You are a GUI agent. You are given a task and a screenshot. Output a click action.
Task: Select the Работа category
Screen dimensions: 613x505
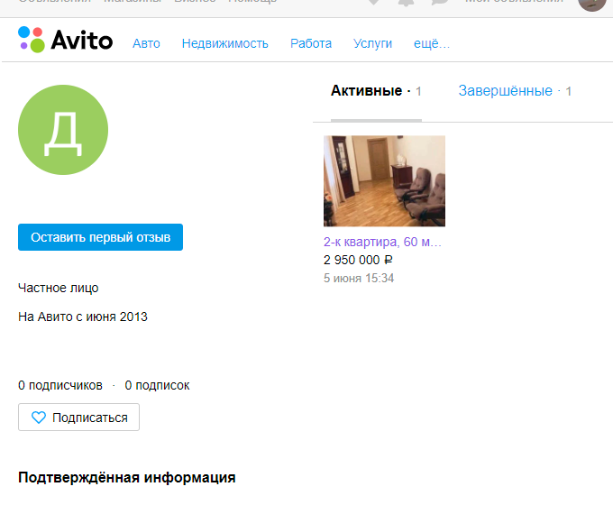click(311, 43)
